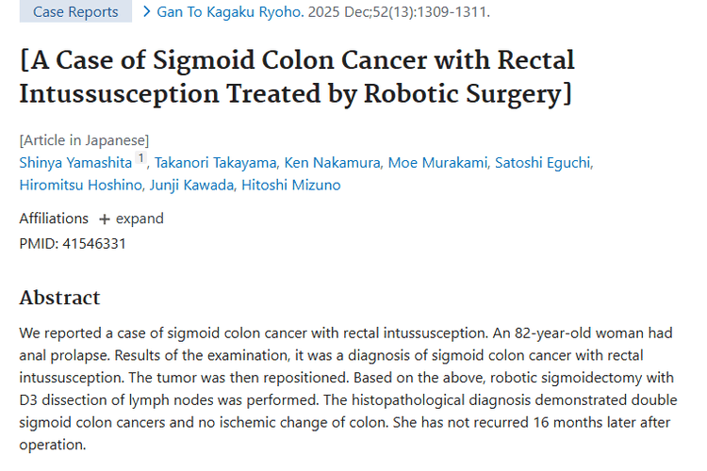Click affiliation superscript 1 after Yamashita
Viewport: 707px width, 471px height.
pos(140,158)
